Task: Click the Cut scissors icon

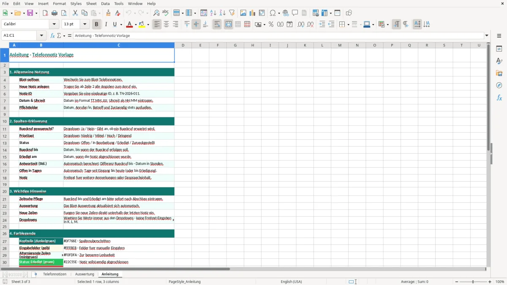Action: (x=75, y=13)
